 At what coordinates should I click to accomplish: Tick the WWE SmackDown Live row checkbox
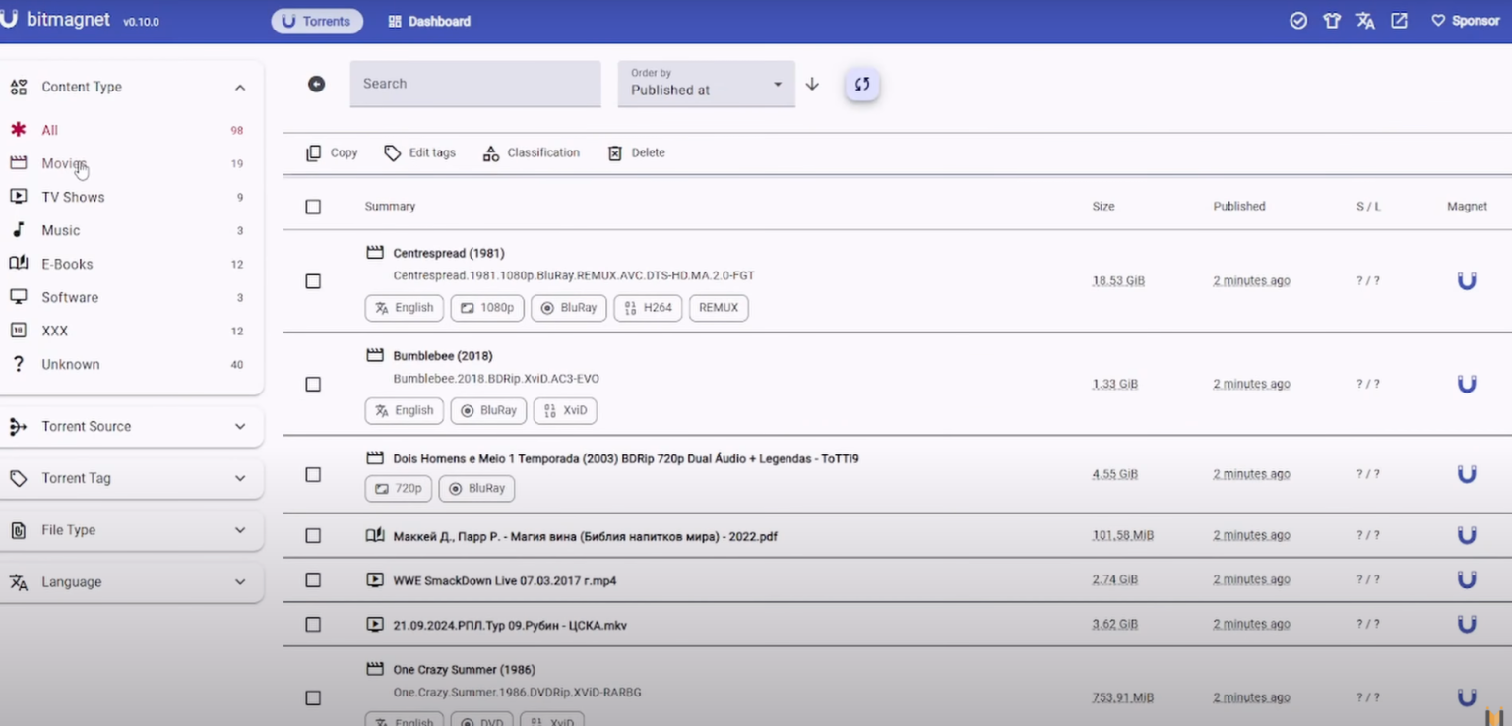pos(313,579)
